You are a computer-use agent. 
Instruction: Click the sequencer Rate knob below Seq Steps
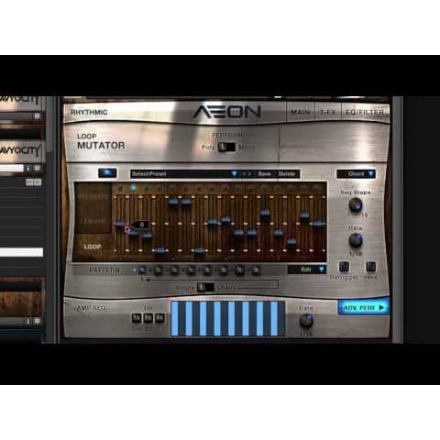[356, 240]
